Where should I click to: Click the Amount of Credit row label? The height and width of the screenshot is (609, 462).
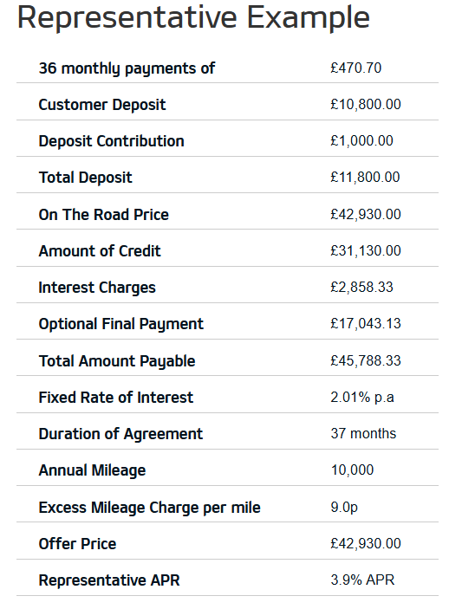(x=100, y=251)
